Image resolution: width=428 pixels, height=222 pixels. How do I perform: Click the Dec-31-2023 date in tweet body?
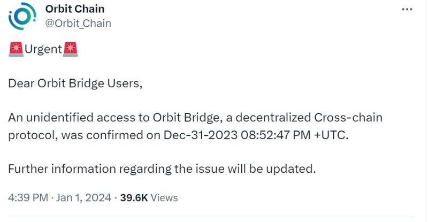[x=198, y=134]
